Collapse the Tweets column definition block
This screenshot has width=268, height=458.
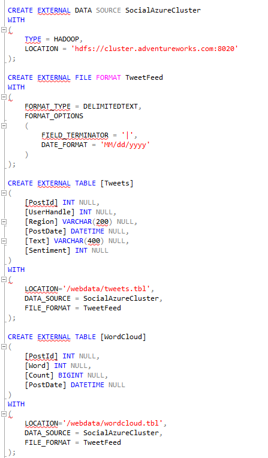(4, 193)
